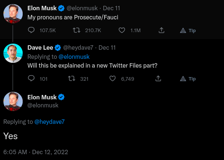
Task: Reply to the Prosecute/Fauci tweet
Action: point(31,30)
